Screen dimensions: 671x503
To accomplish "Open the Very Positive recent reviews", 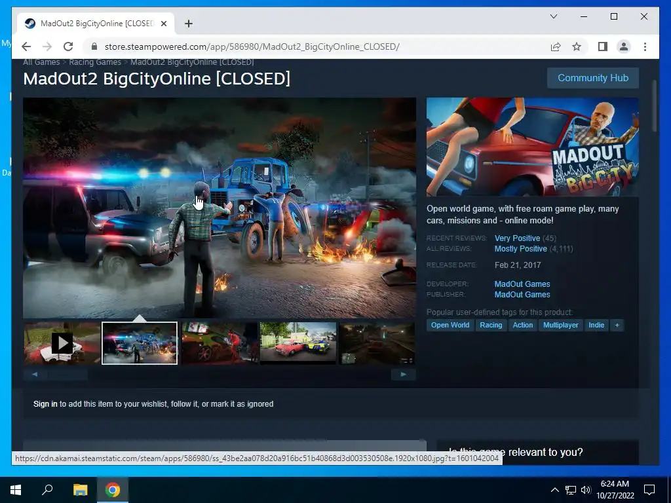I will pos(517,238).
